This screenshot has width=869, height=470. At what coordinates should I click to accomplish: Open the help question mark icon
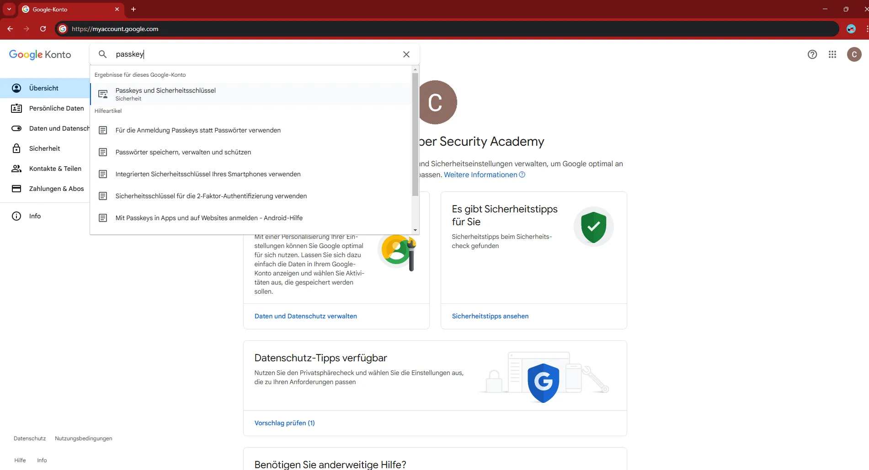coord(812,54)
